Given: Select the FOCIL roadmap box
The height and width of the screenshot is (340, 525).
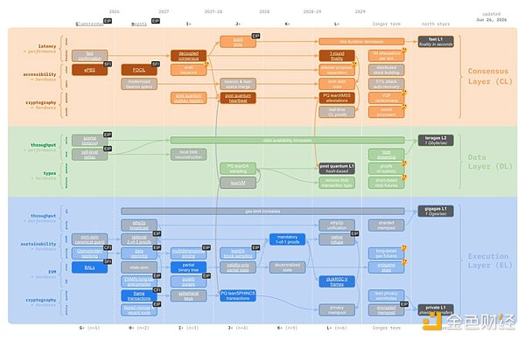Looking at the screenshot, I should tap(139, 70).
